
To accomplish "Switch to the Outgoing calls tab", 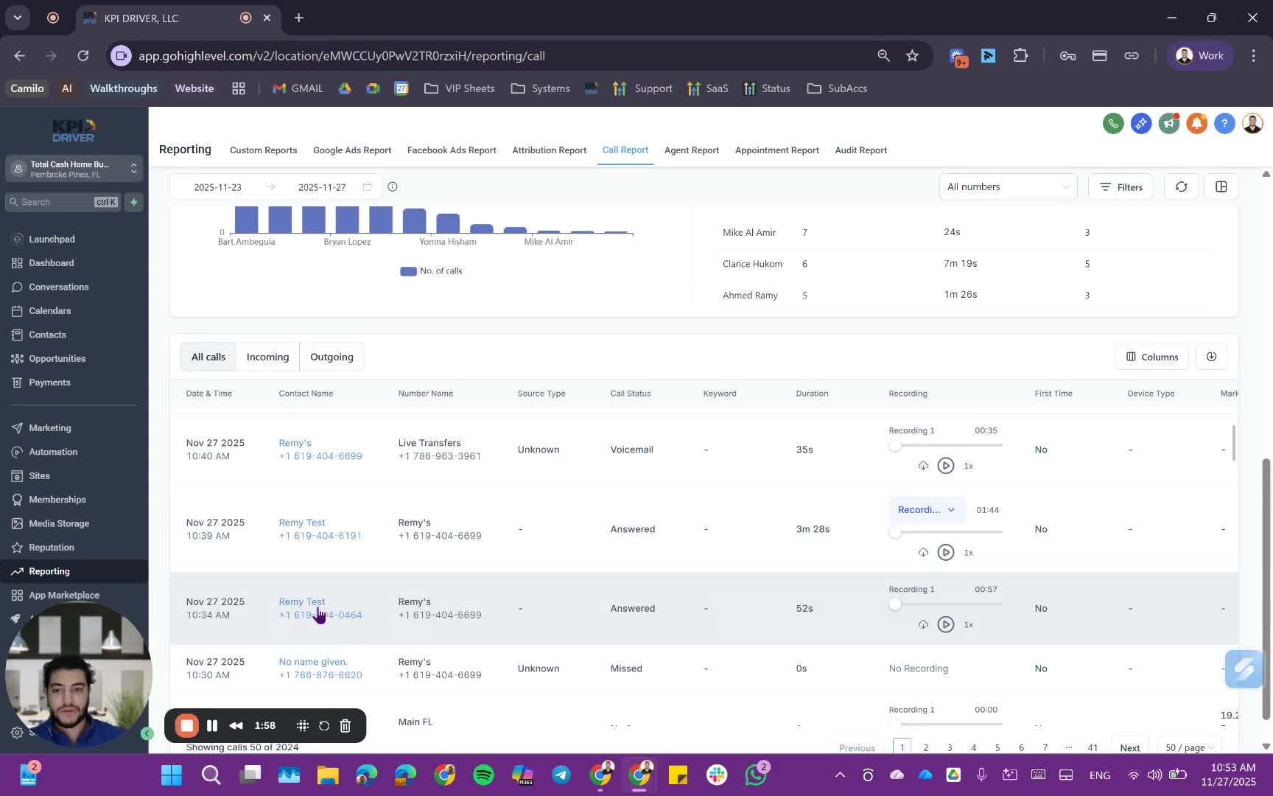I will pos(332,357).
